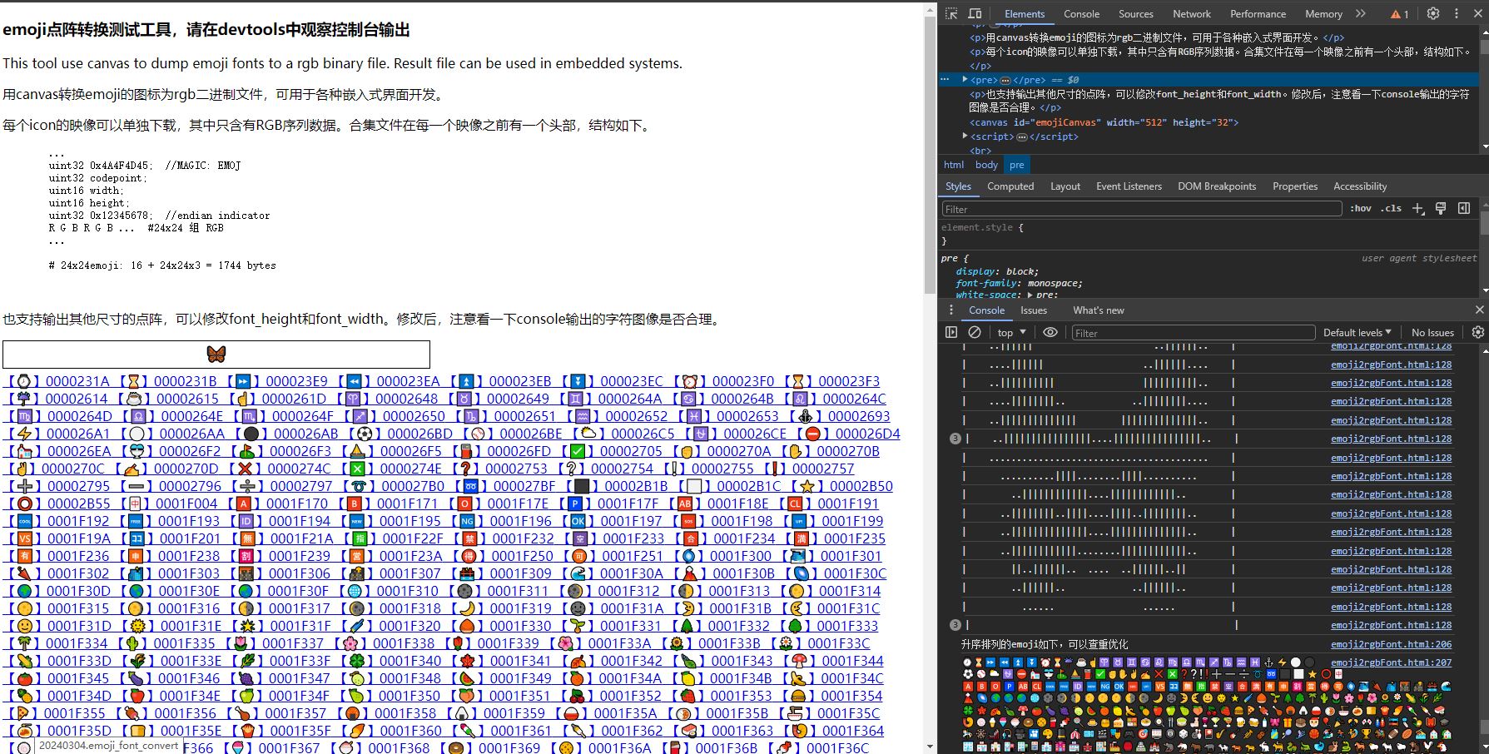The height and width of the screenshot is (754, 1489).
Task: Switch to the Issues drawer tab
Action: coord(1034,310)
